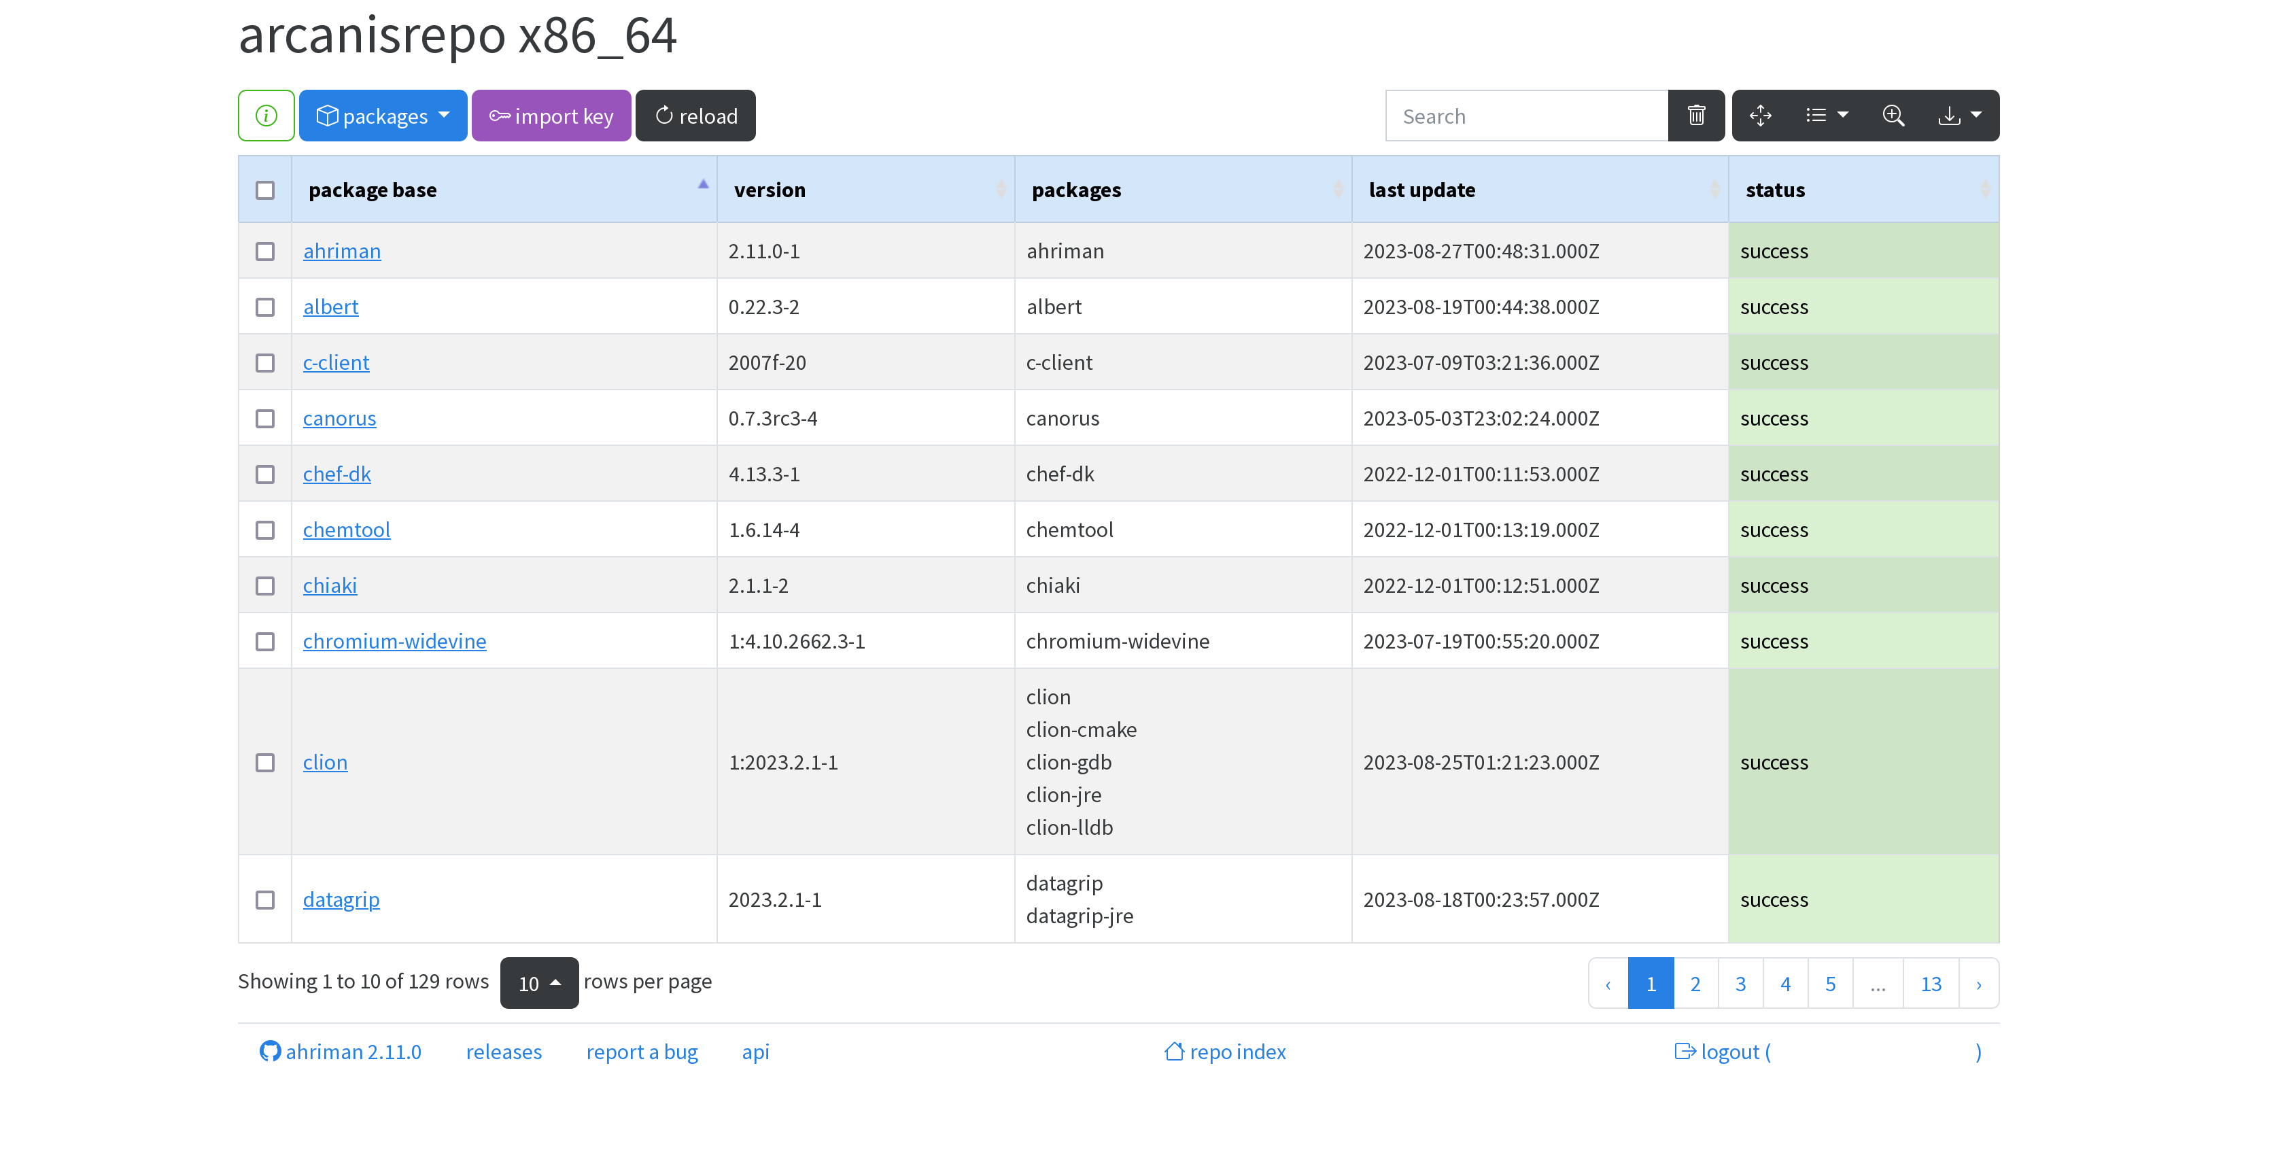Open the magnifier search icon
2295x1172 pixels.
coord(1894,115)
